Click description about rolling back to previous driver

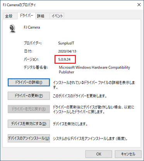[x=94, y=109]
